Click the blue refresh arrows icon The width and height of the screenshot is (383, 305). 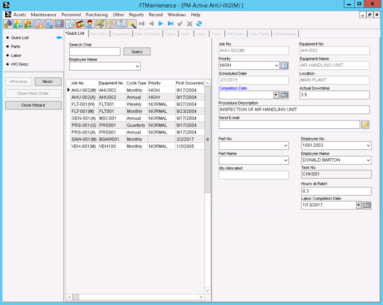(x=199, y=24)
